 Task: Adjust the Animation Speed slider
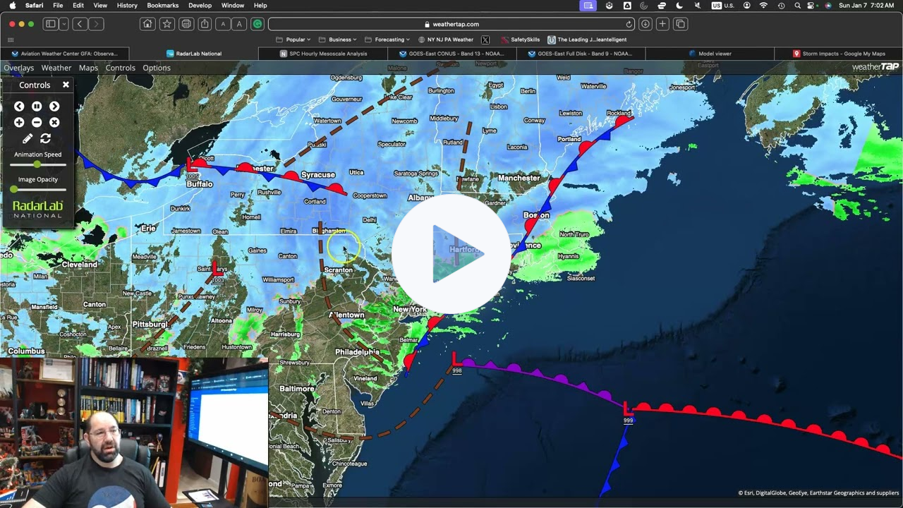tap(37, 164)
